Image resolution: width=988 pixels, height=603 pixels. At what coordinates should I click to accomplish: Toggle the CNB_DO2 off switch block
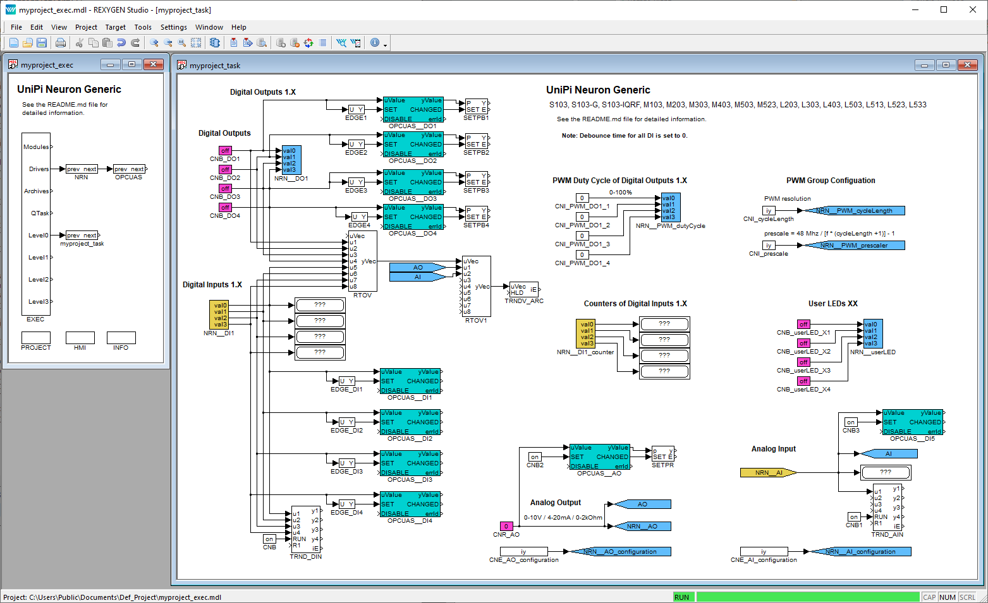point(225,169)
